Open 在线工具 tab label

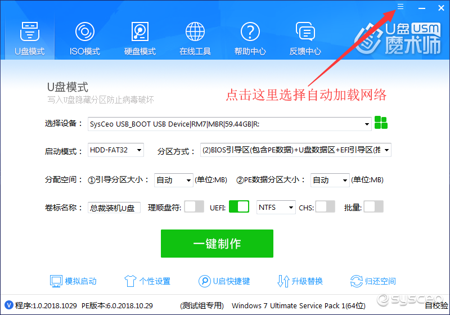tap(195, 51)
